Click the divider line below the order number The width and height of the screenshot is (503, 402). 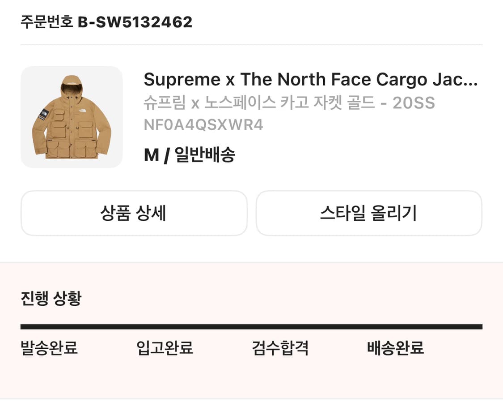click(251, 44)
